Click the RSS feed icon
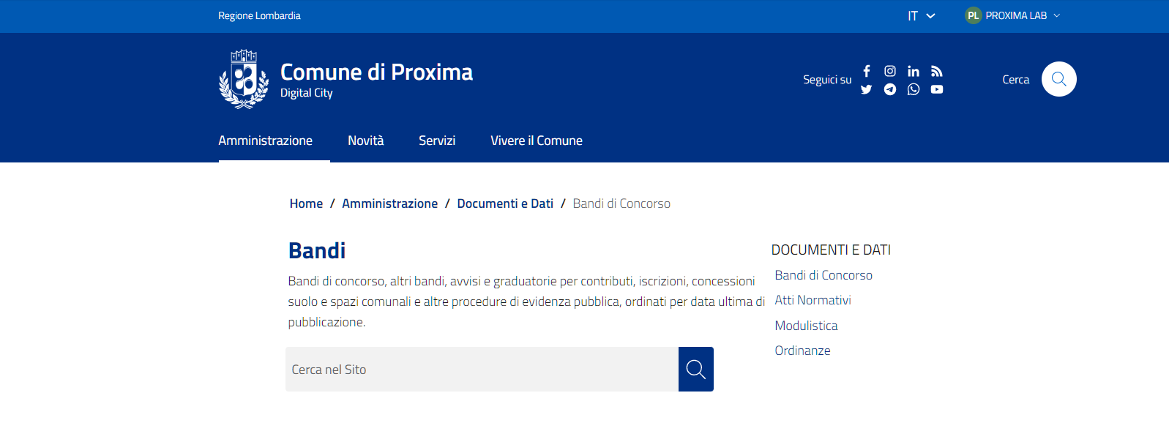1169x442 pixels. tap(937, 71)
